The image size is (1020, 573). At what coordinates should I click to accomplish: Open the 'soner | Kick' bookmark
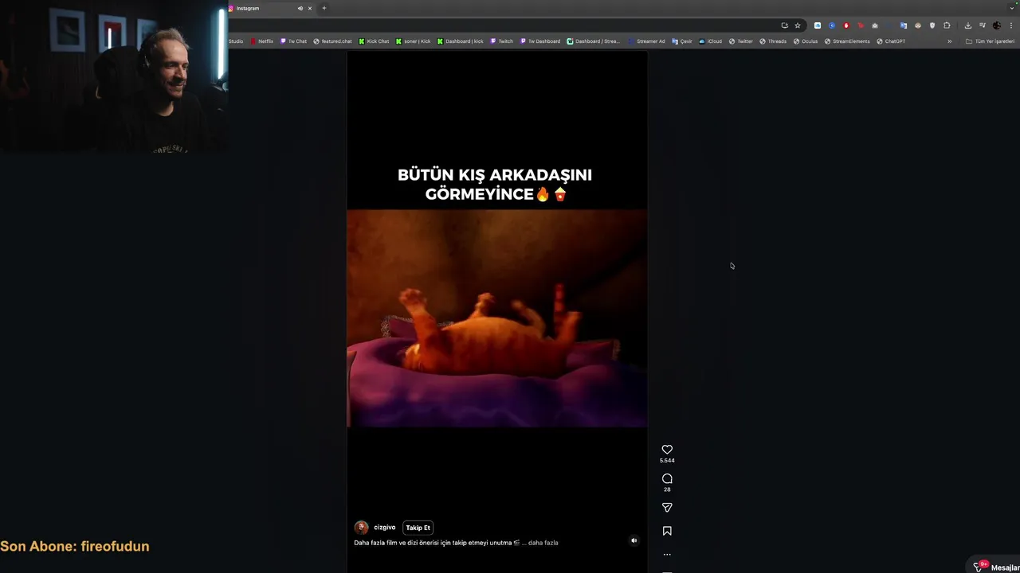pos(413,41)
